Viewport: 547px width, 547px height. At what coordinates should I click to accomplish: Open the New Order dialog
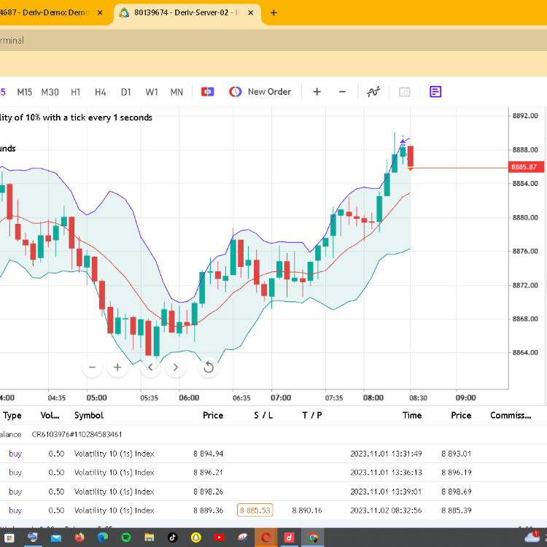click(260, 92)
